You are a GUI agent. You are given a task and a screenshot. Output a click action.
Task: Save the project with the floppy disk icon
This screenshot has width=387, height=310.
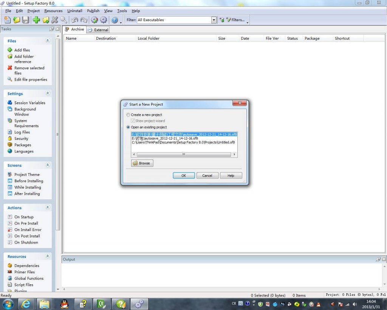tap(26, 20)
